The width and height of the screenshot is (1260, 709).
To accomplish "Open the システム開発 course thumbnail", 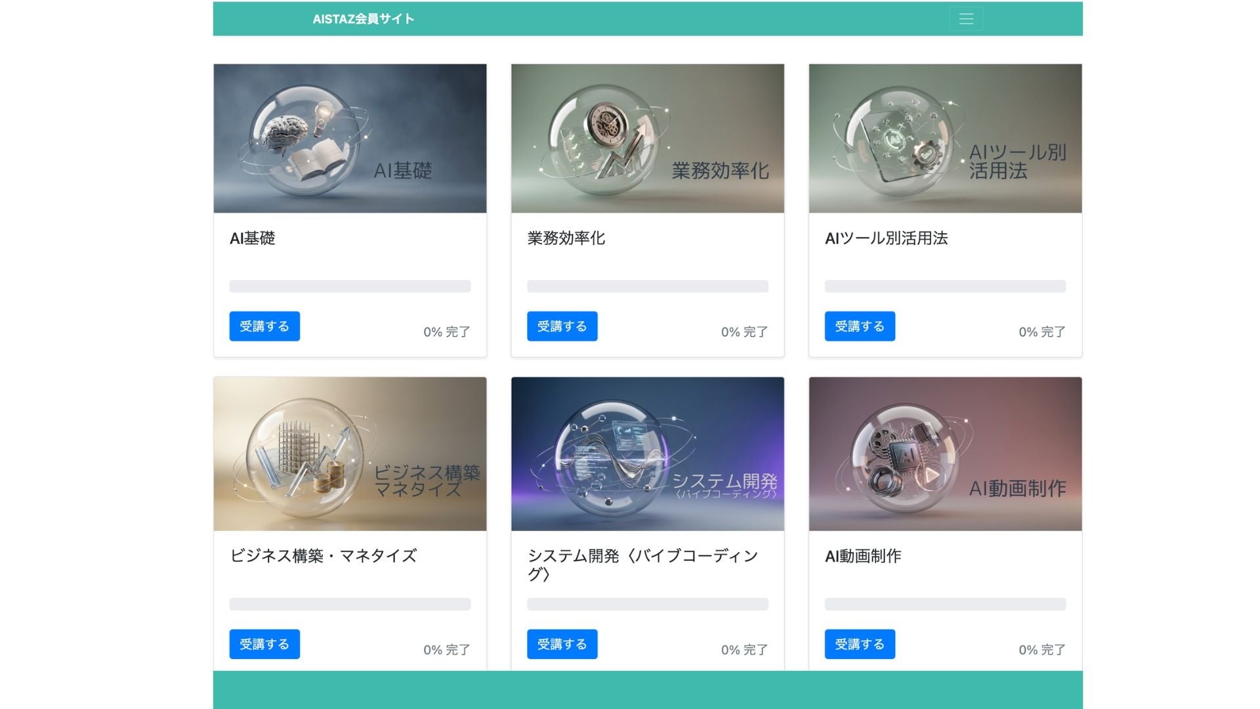I will pos(648,454).
